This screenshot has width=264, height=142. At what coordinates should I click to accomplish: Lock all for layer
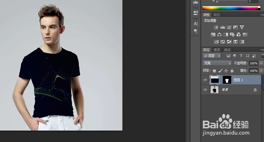click(232, 71)
